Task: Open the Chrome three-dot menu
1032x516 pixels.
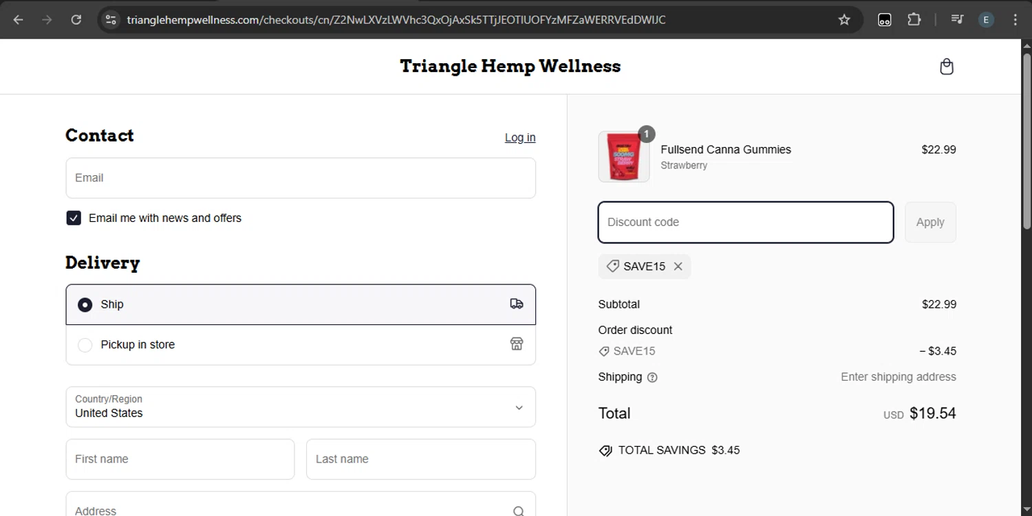Action: pyautogui.click(x=1015, y=20)
